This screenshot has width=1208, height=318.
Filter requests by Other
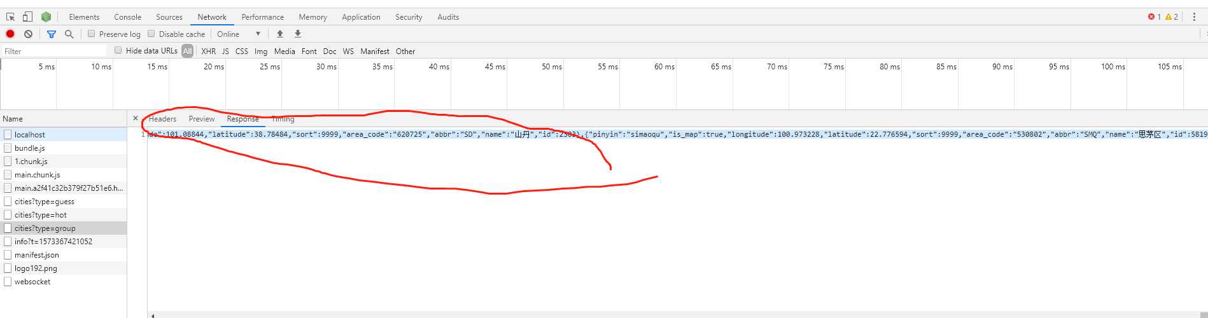pos(405,51)
